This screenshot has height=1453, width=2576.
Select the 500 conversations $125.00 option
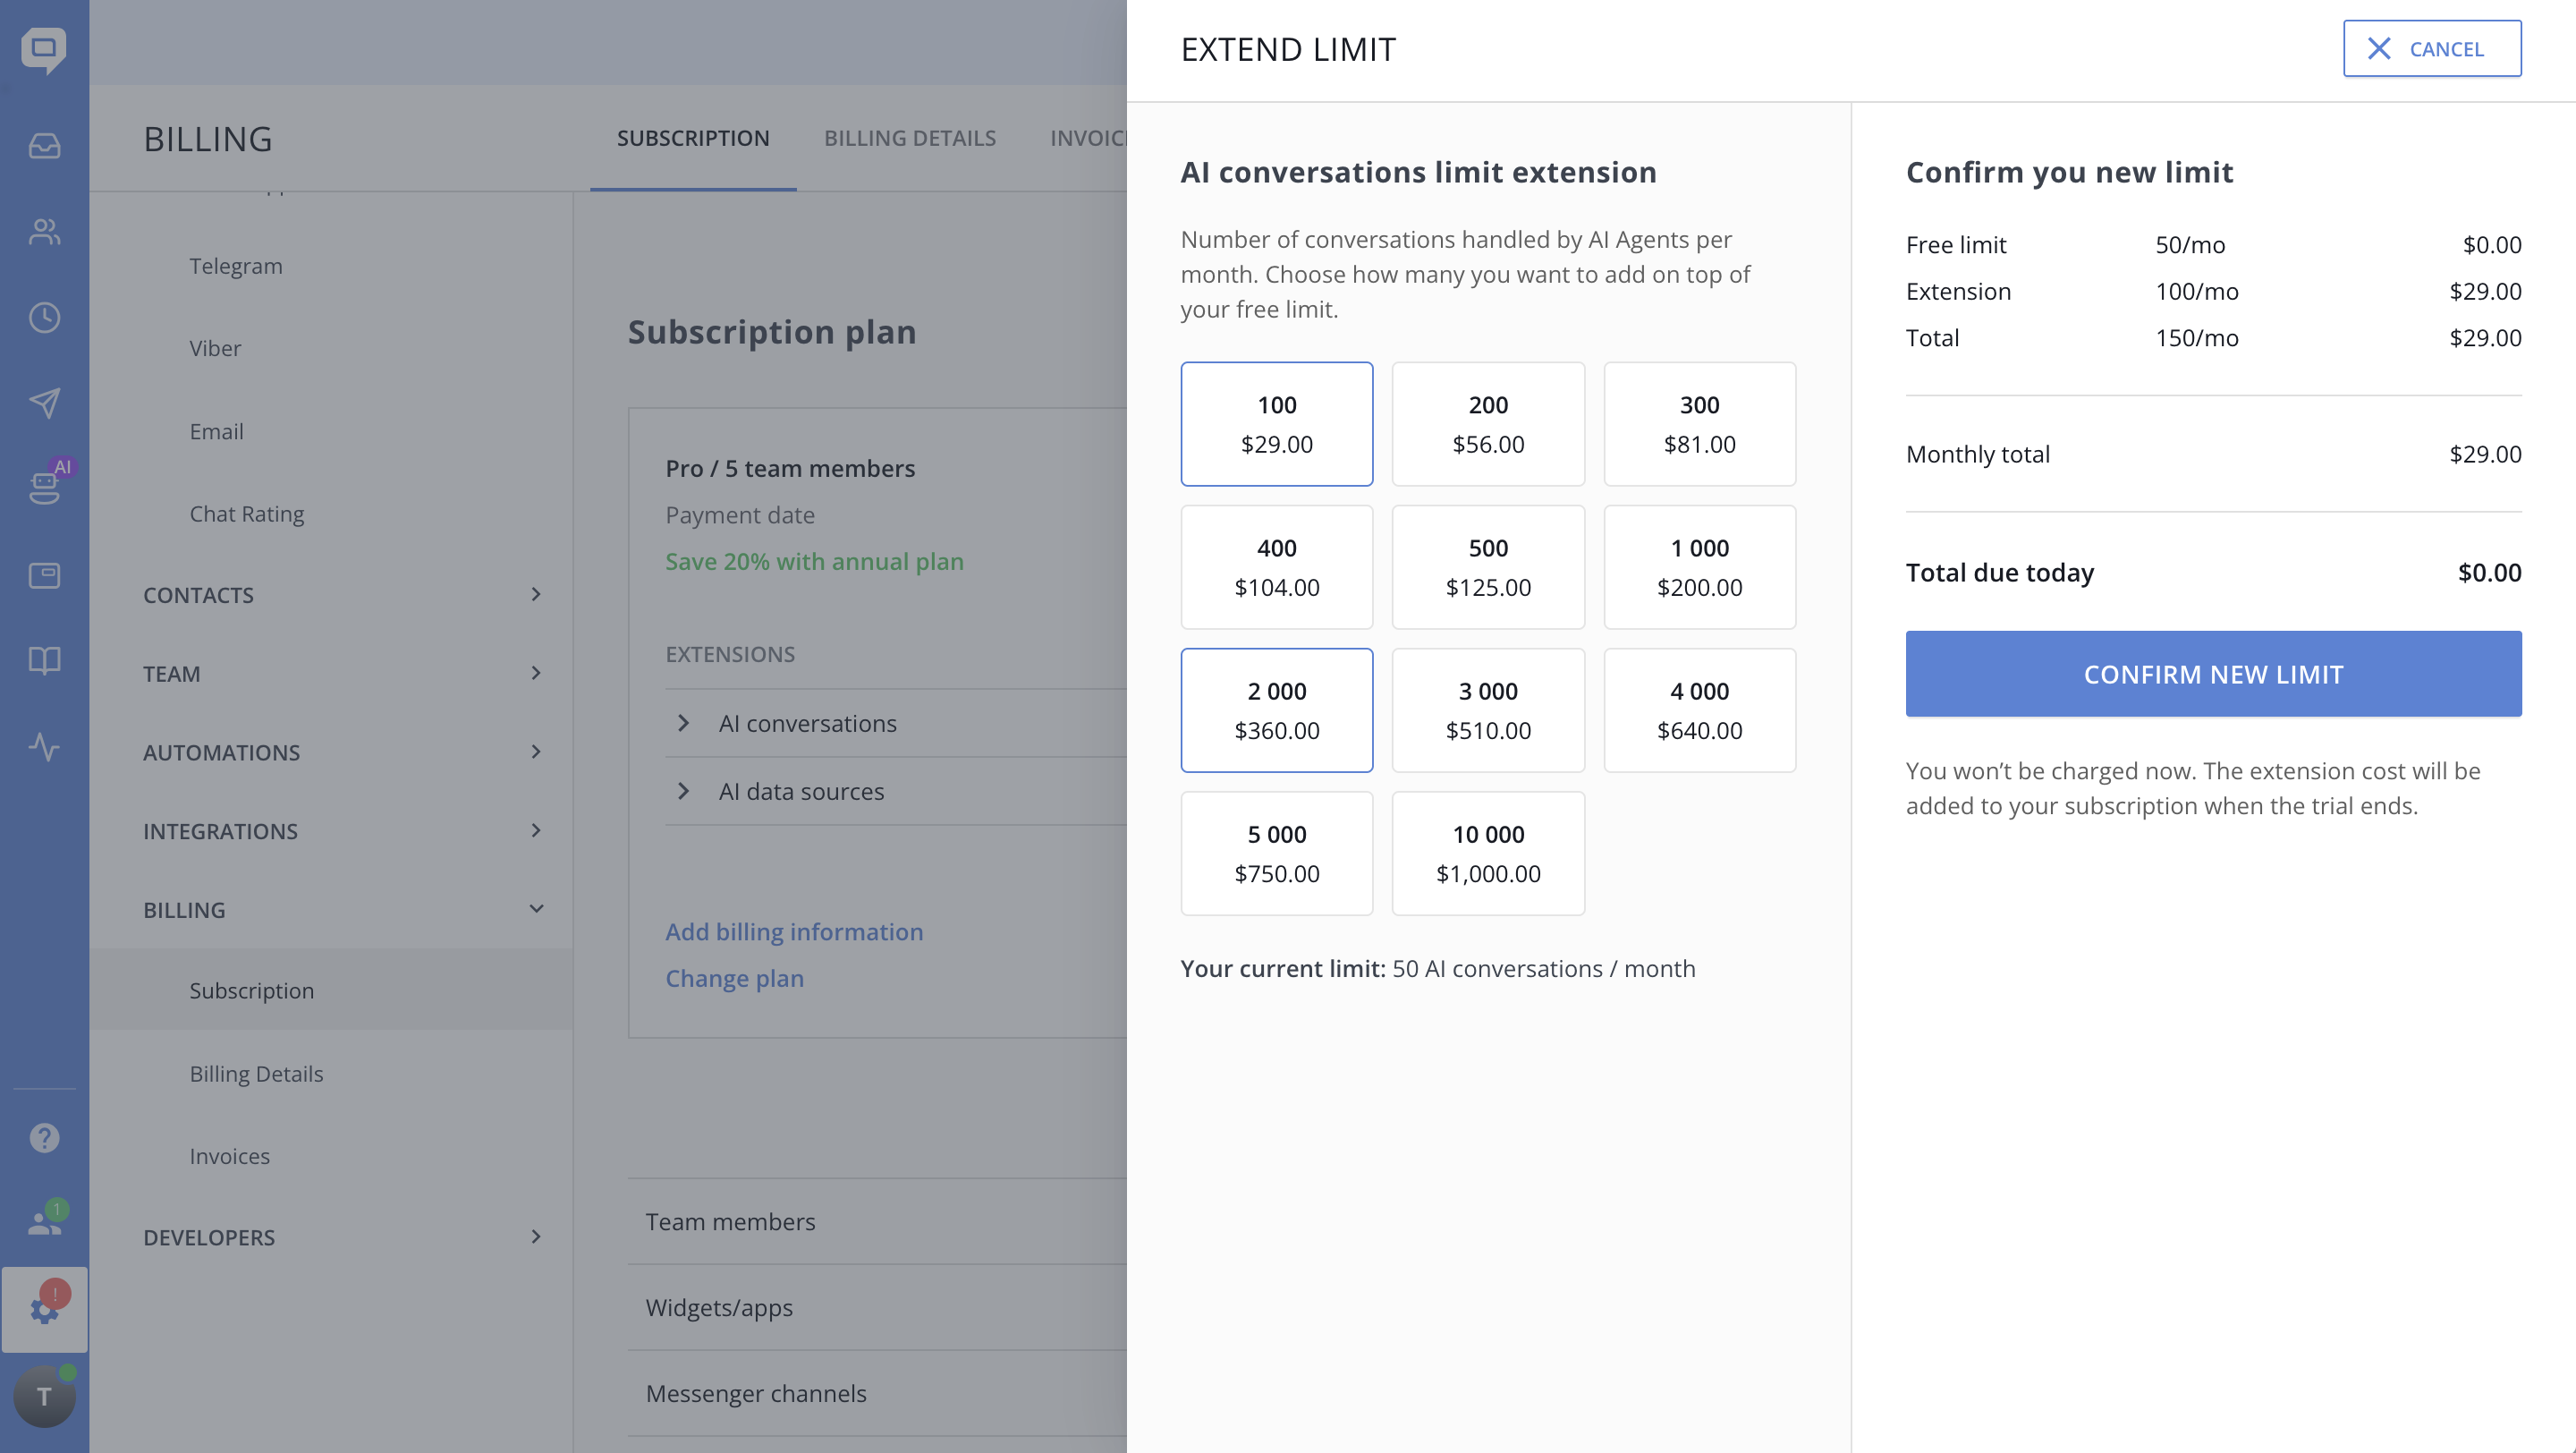click(1488, 567)
